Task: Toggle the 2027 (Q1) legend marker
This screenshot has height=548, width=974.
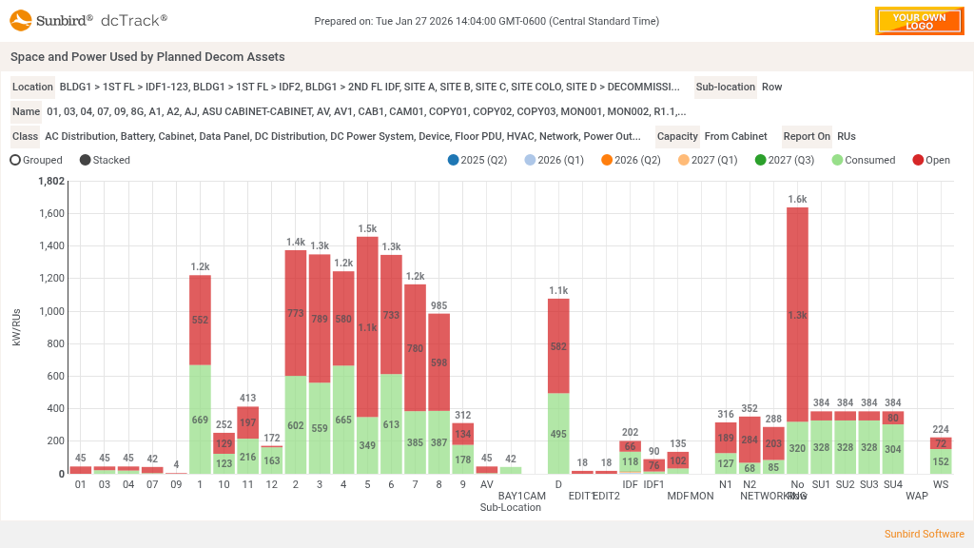Action: (x=684, y=160)
